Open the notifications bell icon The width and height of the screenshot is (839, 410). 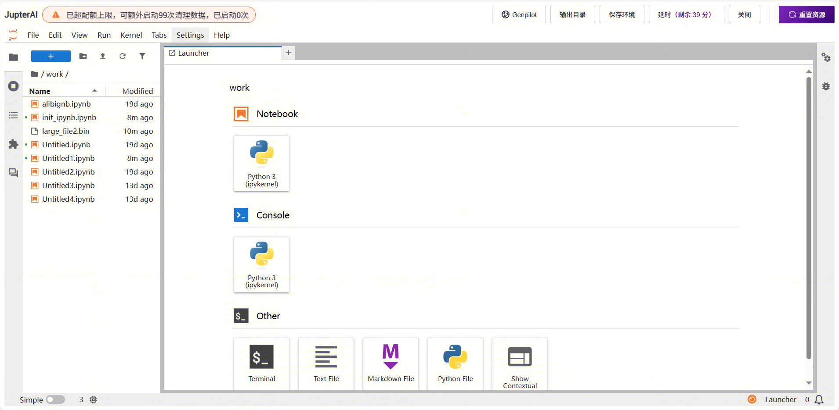(819, 399)
